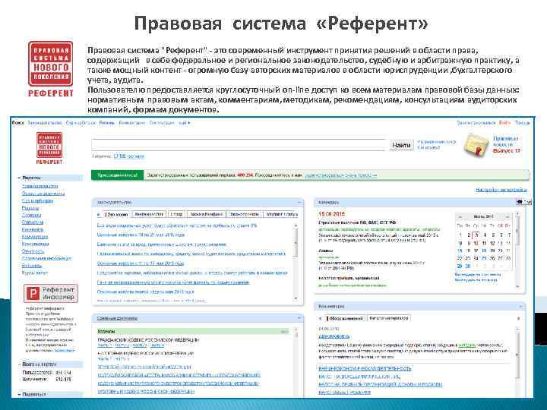The image size is (547, 410).
Task: Click the down arrow of Календарь widget scrollbar
Action: tap(518, 286)
